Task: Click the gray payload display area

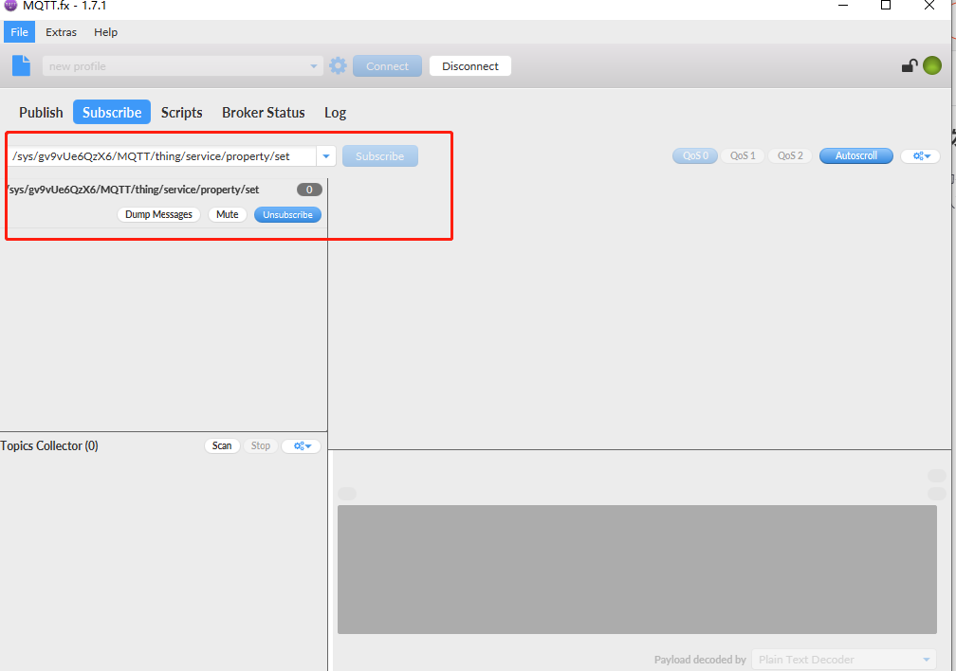Action: click(637, 570)
